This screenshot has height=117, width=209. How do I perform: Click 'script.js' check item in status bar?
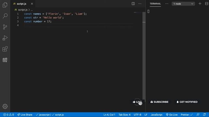click(x=58, y=115)
